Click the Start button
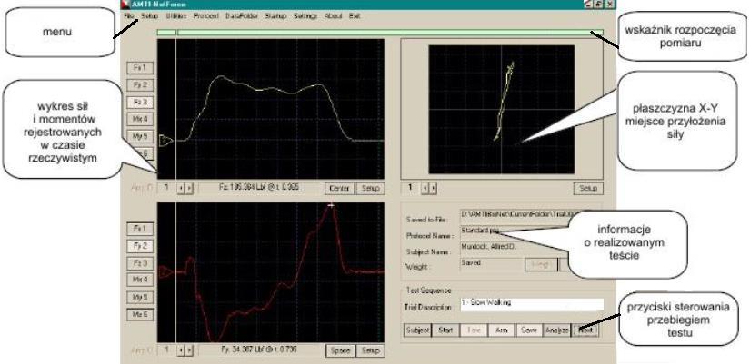This screenshot has height=364, width=750. pyautogui.click(x=445, y=330)
